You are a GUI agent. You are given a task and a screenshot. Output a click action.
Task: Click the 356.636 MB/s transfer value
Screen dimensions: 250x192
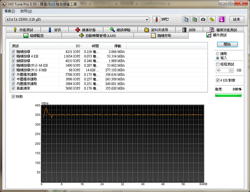(x=115, y=75)
